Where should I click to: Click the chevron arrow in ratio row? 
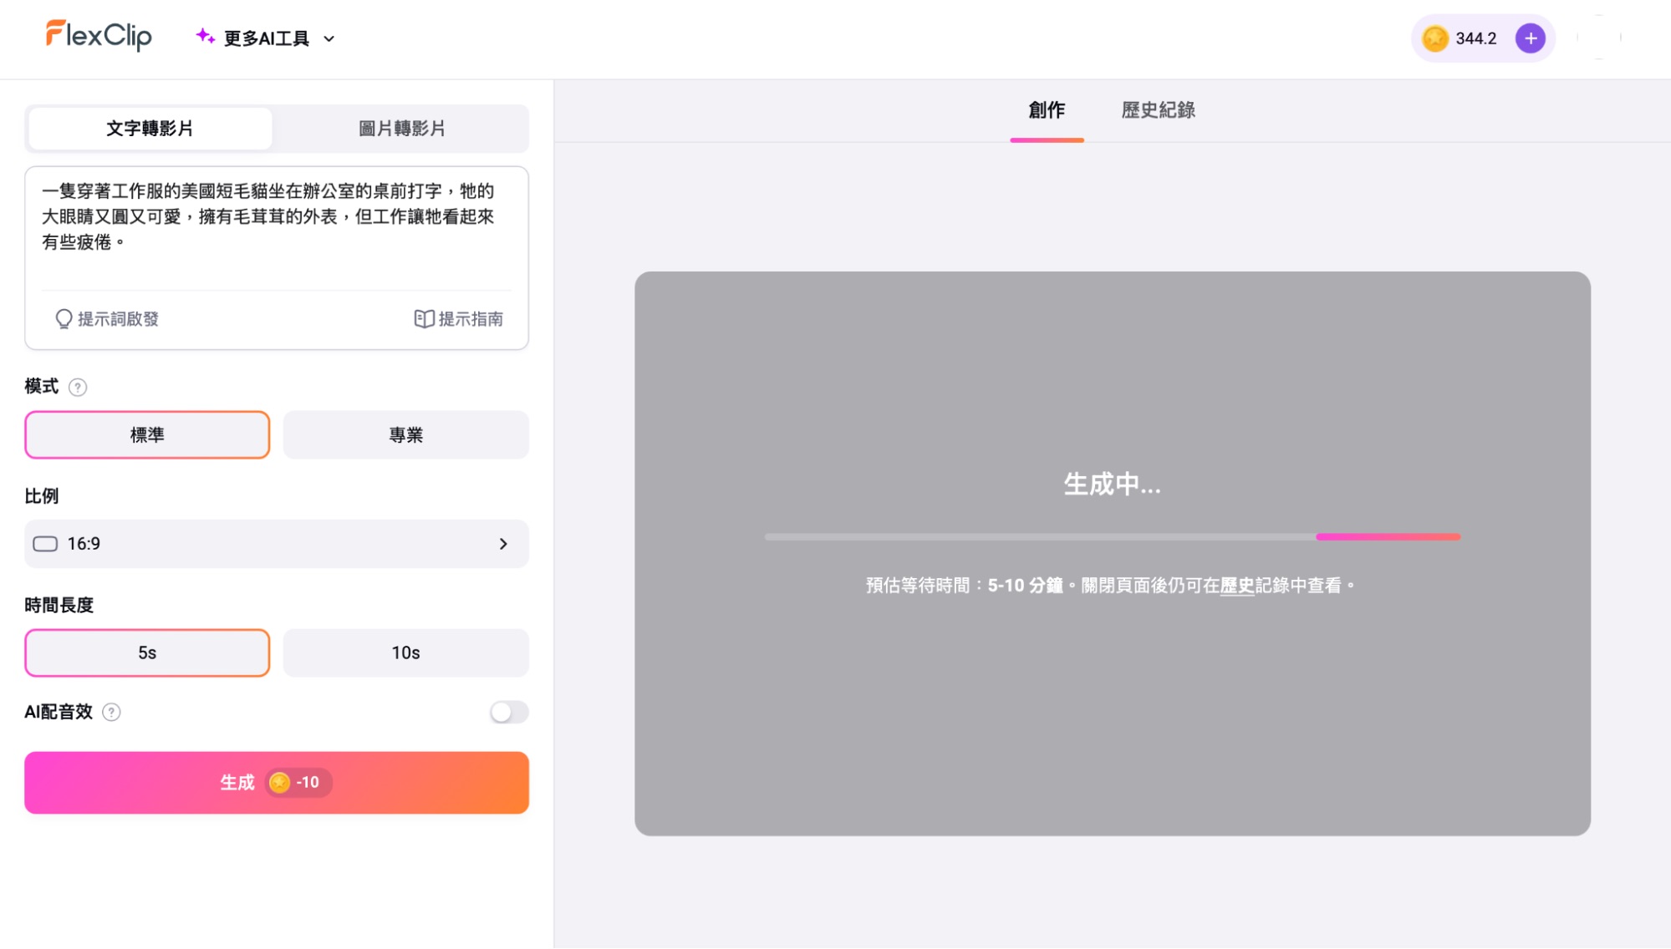coord(503,545)
